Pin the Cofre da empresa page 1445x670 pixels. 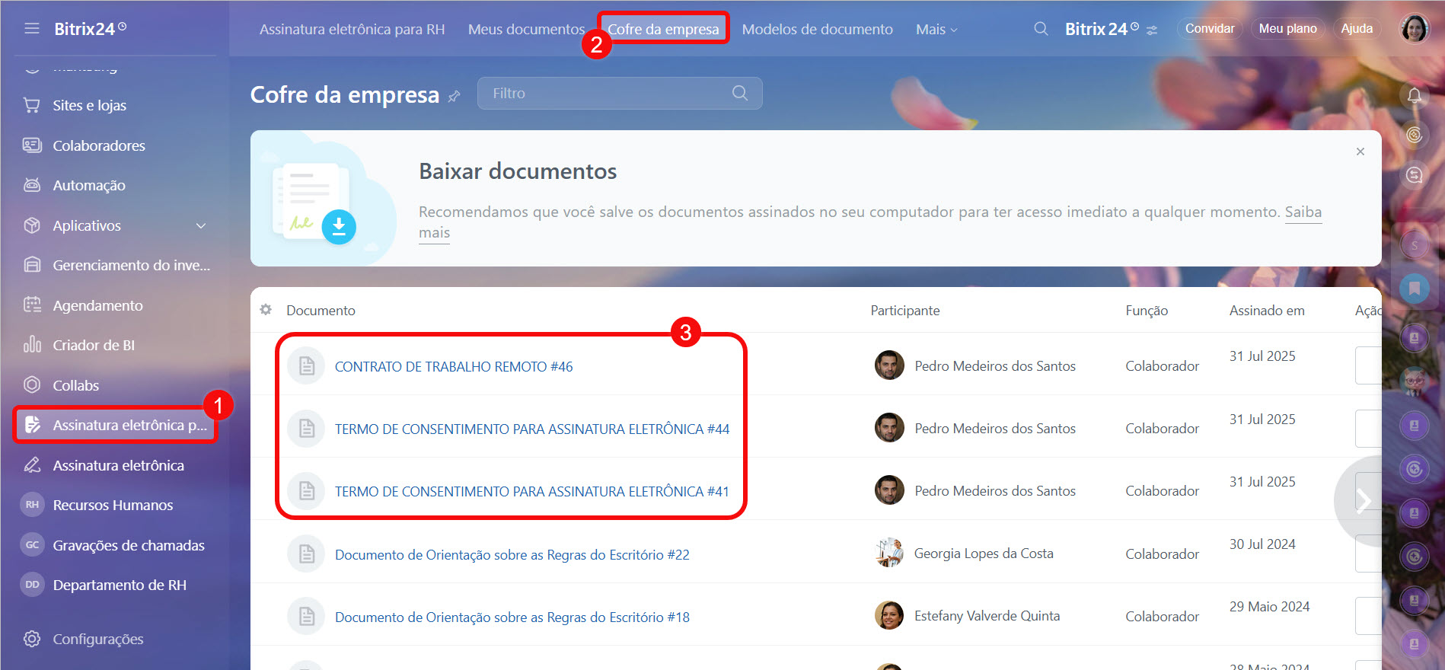455,96
